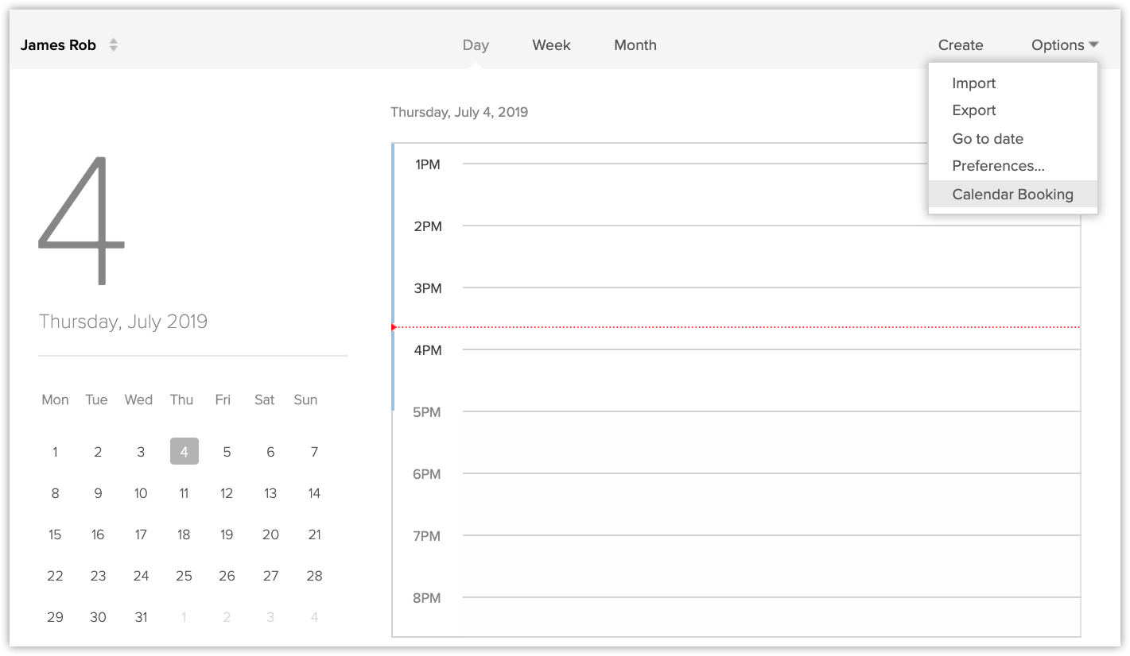Image resolution: width=1130 pixels, height=656 pixels.
Task: Click the Thursday, July 4, 2019 date heading
Action: click(x=459, y=112)
